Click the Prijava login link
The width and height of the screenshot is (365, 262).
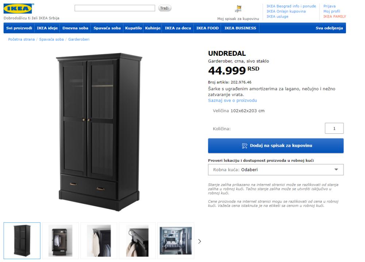(x=329, y=6)
